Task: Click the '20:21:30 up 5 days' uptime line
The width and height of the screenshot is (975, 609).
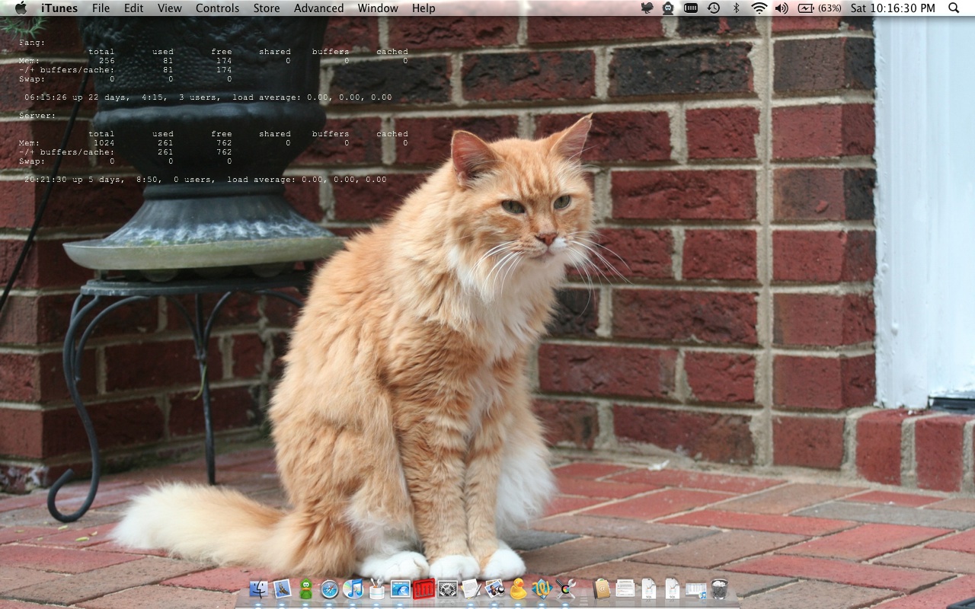Action: point(205,180)
